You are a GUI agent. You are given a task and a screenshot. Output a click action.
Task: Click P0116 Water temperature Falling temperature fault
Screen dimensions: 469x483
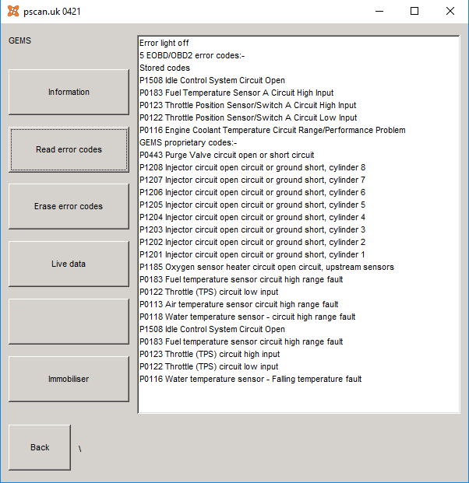tap(250, 380)
